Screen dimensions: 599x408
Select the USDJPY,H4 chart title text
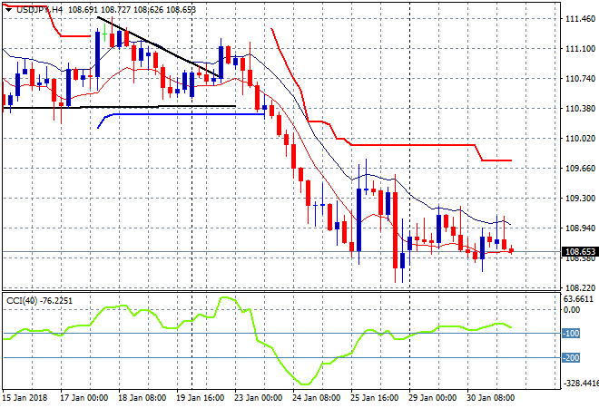(39, 10)
